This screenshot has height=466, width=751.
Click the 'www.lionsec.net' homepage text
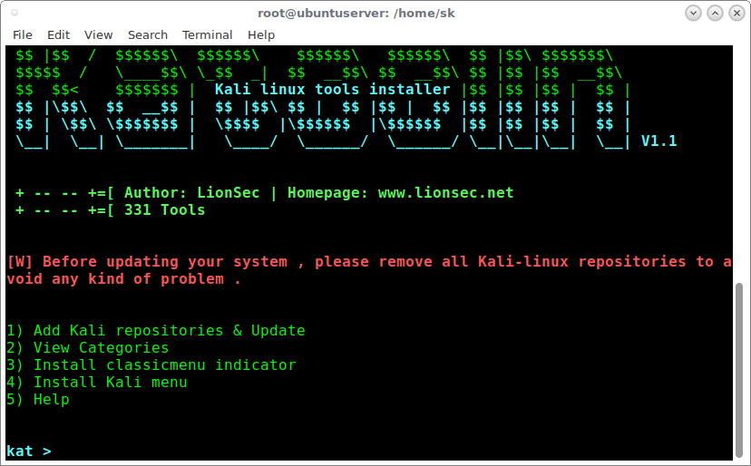pos(445,192)
